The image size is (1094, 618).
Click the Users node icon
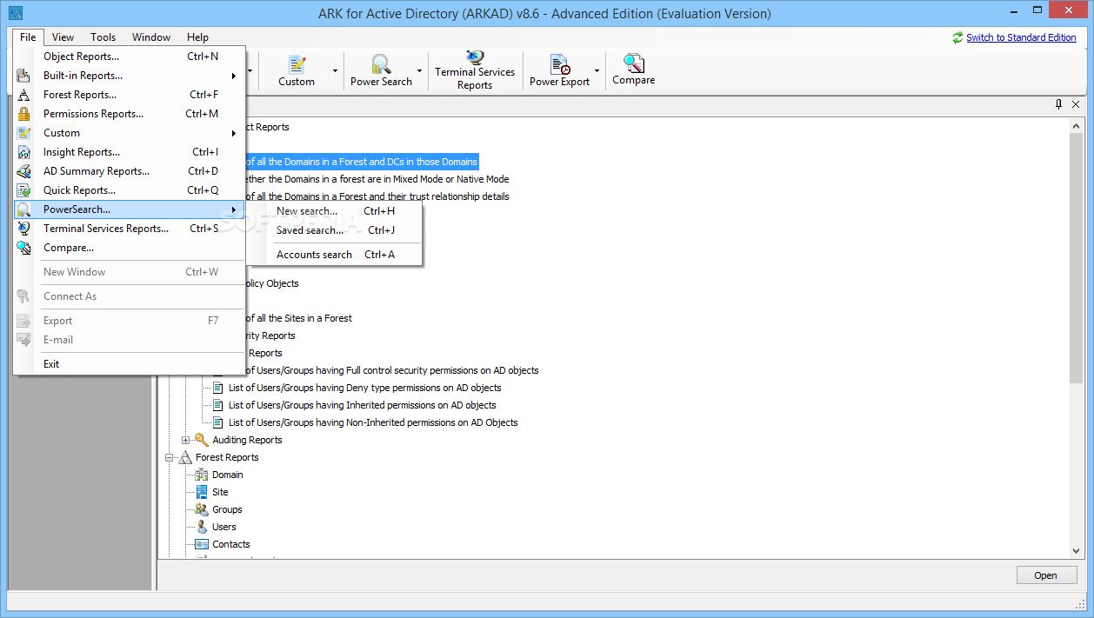202,527
